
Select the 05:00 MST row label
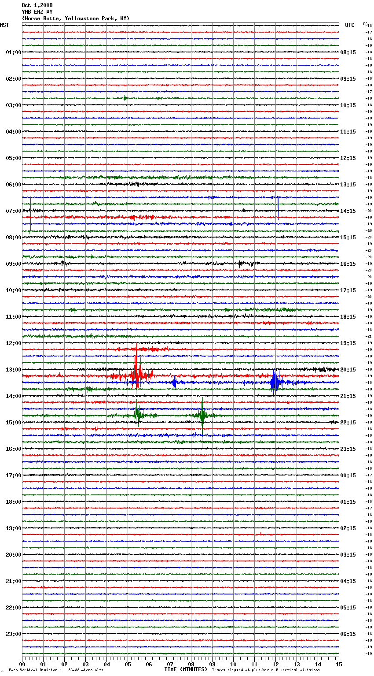(x=14, y=158)
